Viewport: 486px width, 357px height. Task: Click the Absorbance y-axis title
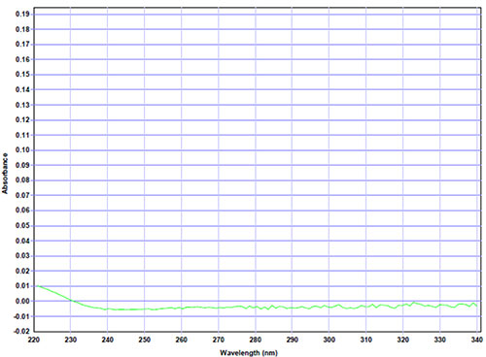point(5,174)
